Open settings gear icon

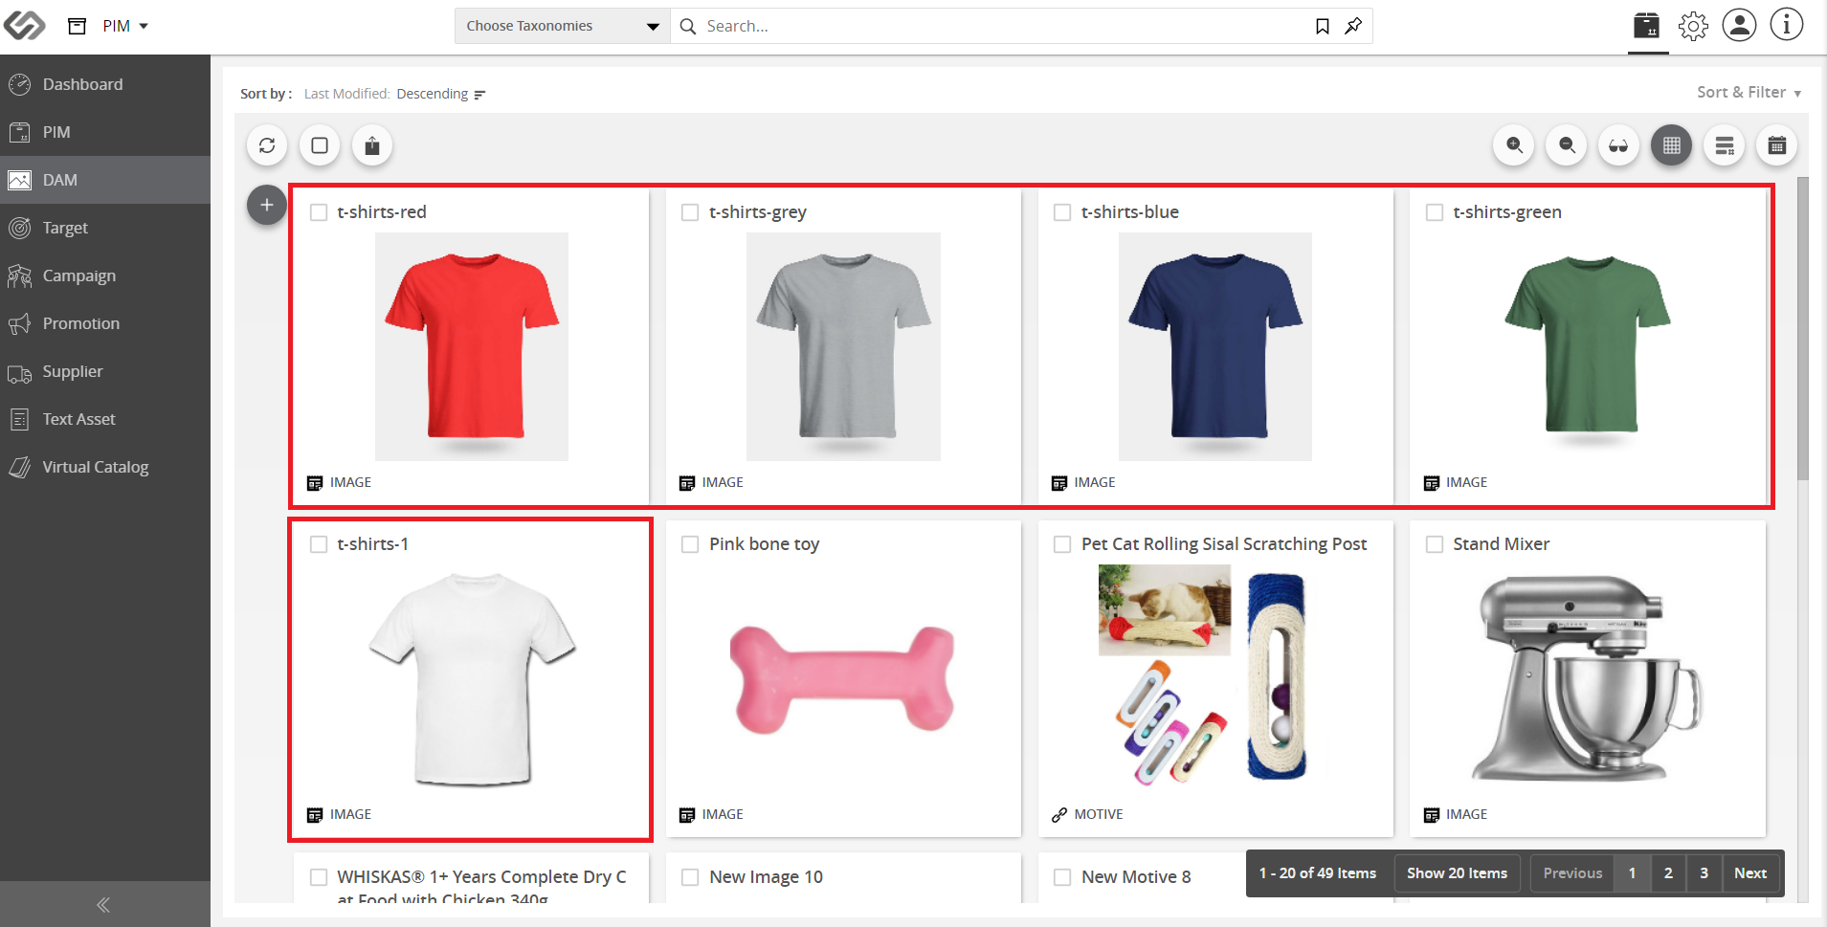pyautogui.click(x=1693, y=26)
